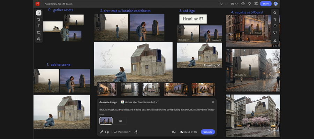Select top billboard on brick building image
Screen dimensions: 314x139
[253, 31]
